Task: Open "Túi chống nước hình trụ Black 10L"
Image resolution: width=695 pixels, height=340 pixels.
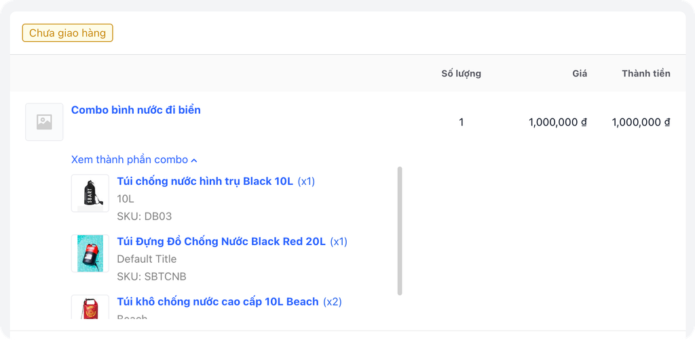Action: pos(205,182)
